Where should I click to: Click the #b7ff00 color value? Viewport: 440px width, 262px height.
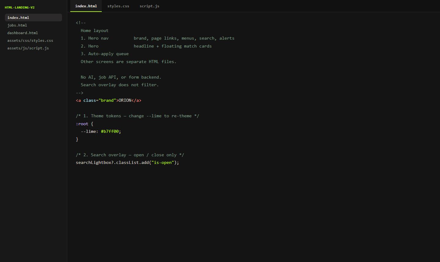point(110,131)
